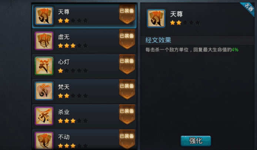Image resolution: width=257 pixels, height=150 pixels.
Task: Click the 名器 corner ribbon
Action: point(248,8)
